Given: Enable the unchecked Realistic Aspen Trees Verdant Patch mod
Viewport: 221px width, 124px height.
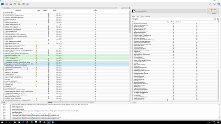Looking at the screenshot, I should point(3,66).
